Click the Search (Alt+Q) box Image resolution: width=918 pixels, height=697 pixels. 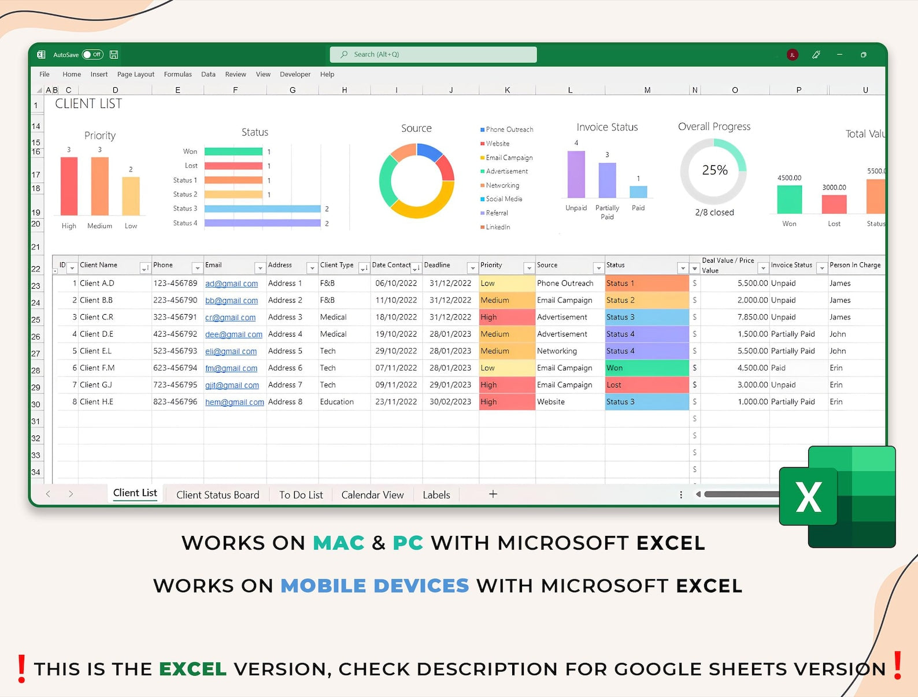pos(433,54)
